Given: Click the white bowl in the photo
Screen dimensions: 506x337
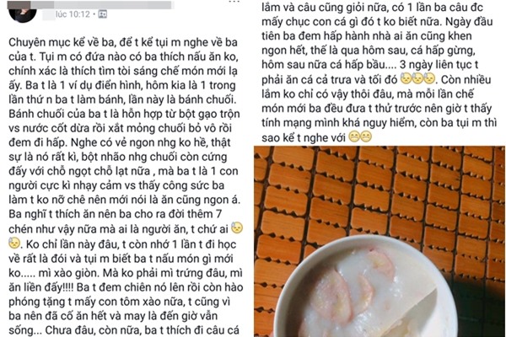Looking at the screenshot, I should point(364,287).
